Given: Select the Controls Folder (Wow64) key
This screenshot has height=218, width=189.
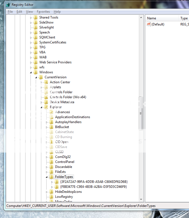Looking at the screenshot, I should coord(68,97).
